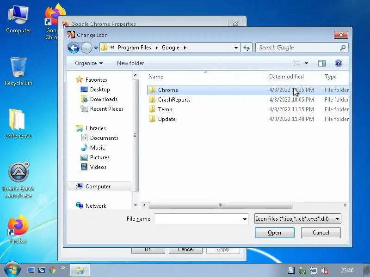Click Program Files in the address bar
Screen dimensions: 370x277
pyautogui.click(x=134, y=48)
